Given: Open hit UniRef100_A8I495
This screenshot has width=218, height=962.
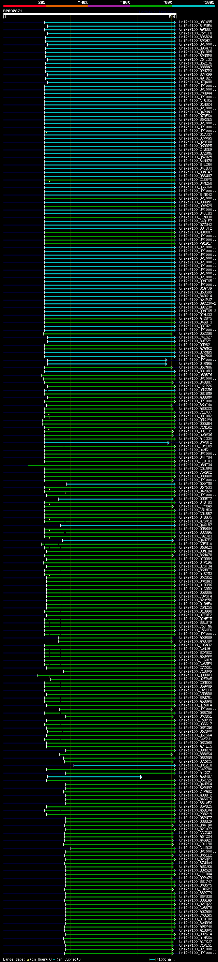Looking at the screenshot, I should 196,22.
